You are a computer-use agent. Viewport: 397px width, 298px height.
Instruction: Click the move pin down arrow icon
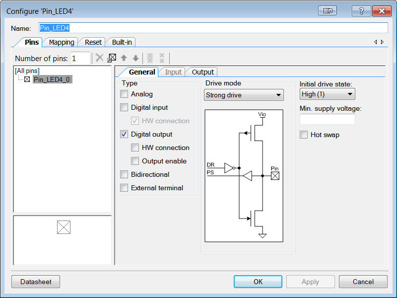135,58
